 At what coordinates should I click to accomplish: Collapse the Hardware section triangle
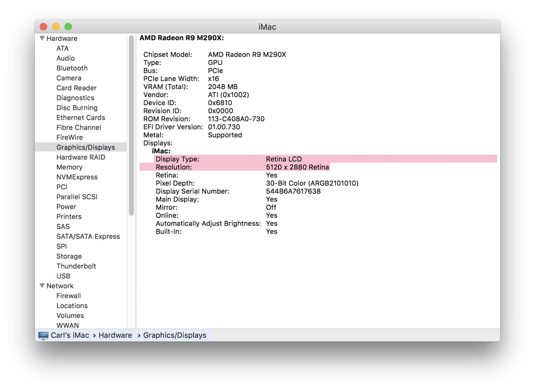coord(42,38)
